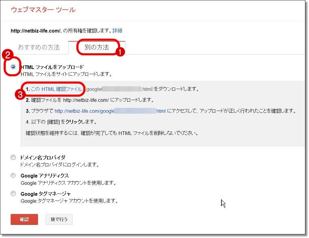309x238 pixels.
Task: Click the ウェブマスター ツール heading
Action: pyautogui.click(x=43, y=10)
